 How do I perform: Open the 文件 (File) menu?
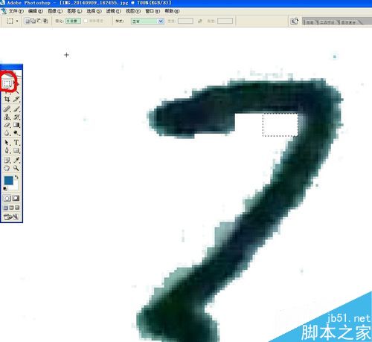(16, 11)
